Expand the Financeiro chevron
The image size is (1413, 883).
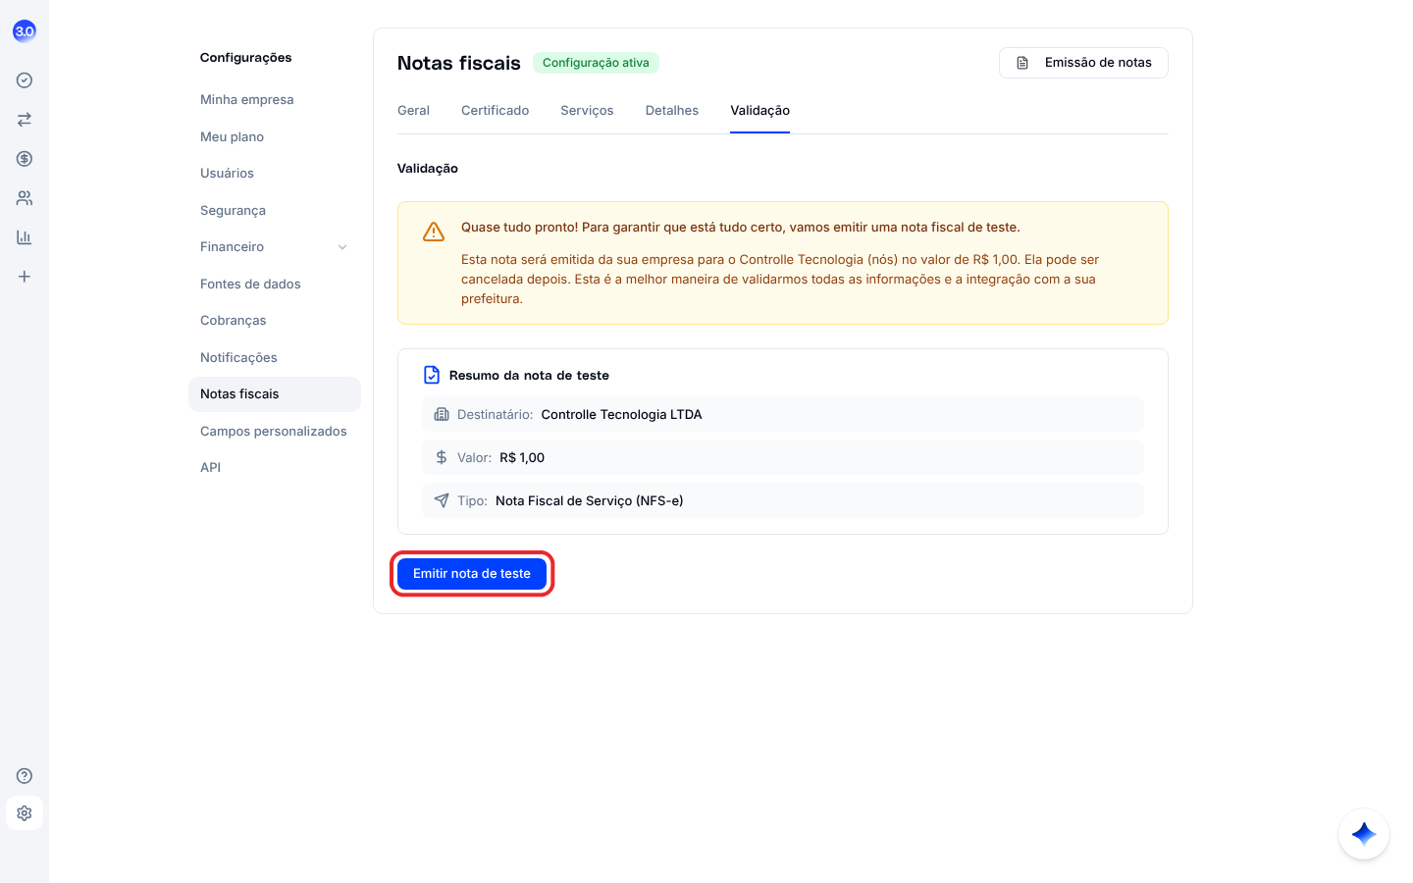tap(342, 247)
